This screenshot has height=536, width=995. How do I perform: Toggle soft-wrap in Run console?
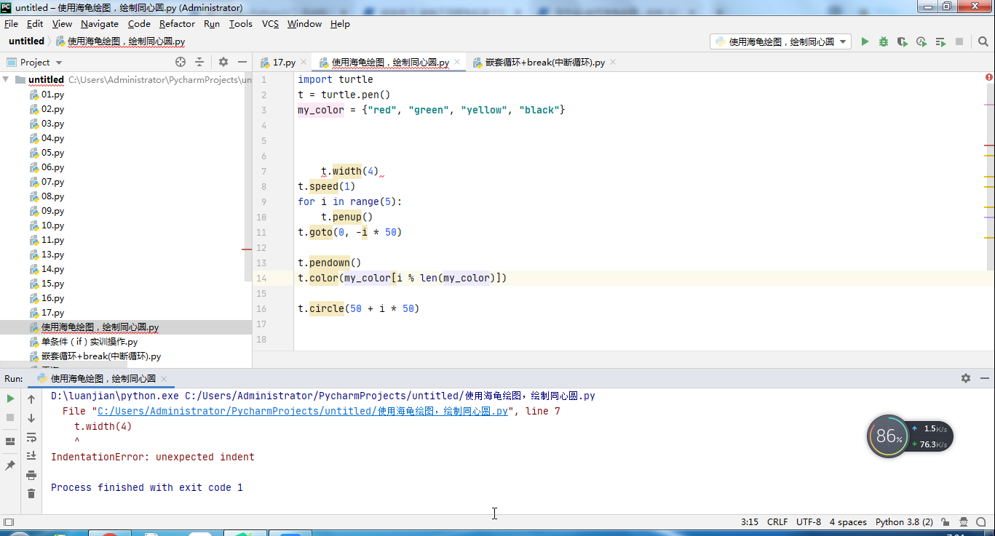click(x=31, y=437)
